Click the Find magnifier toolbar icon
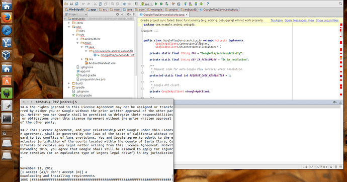The height and width of the screenshot is (182, 347). pos(113,4)
